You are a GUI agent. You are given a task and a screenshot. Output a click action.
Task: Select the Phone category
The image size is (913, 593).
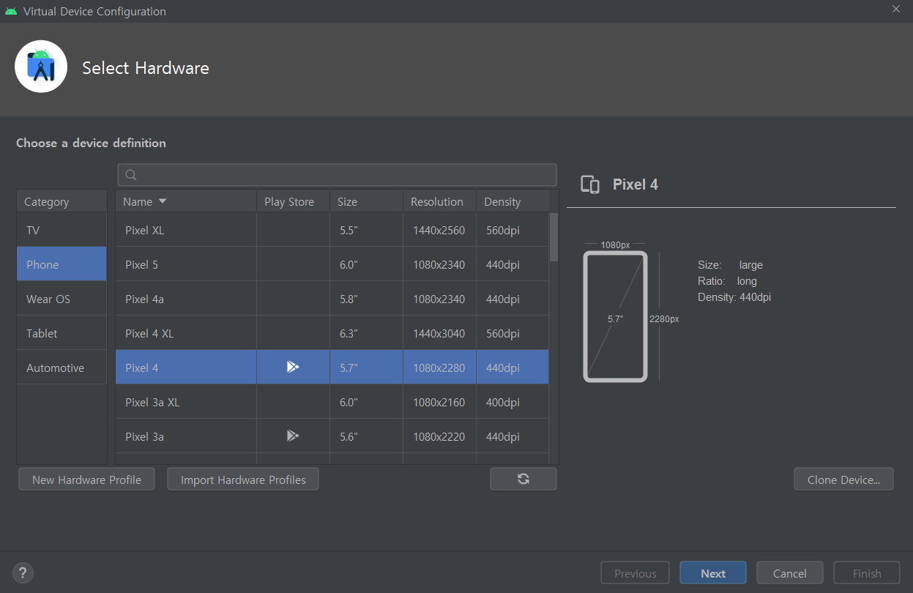62,264
